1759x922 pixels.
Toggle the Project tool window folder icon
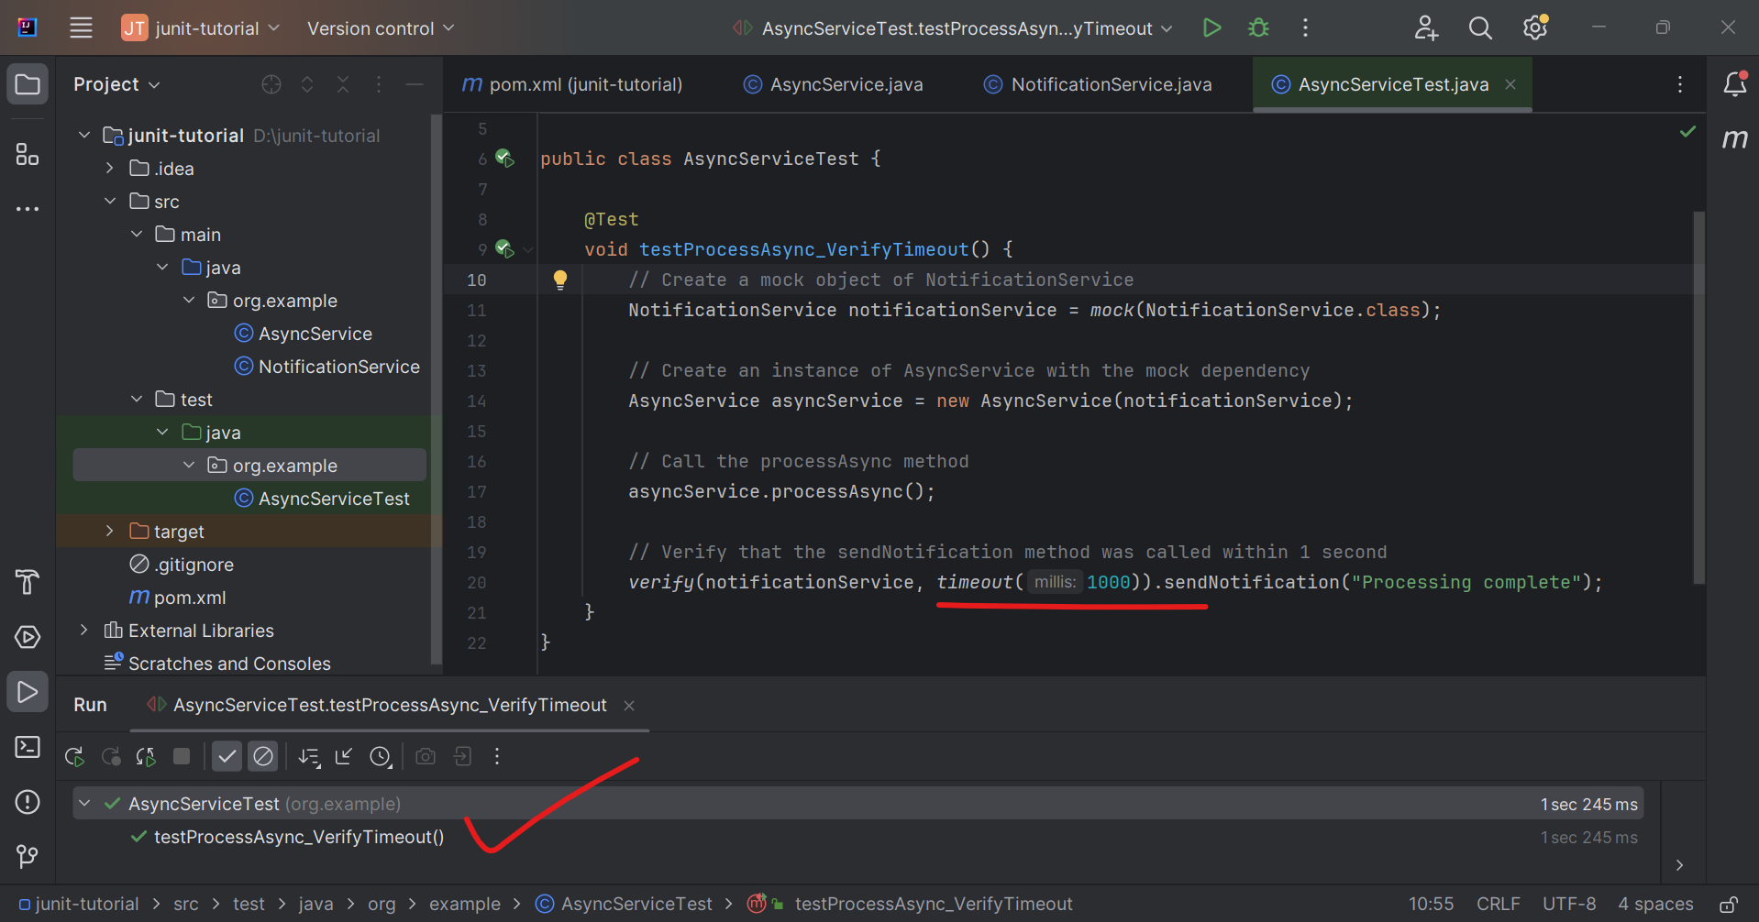[27, 84]
